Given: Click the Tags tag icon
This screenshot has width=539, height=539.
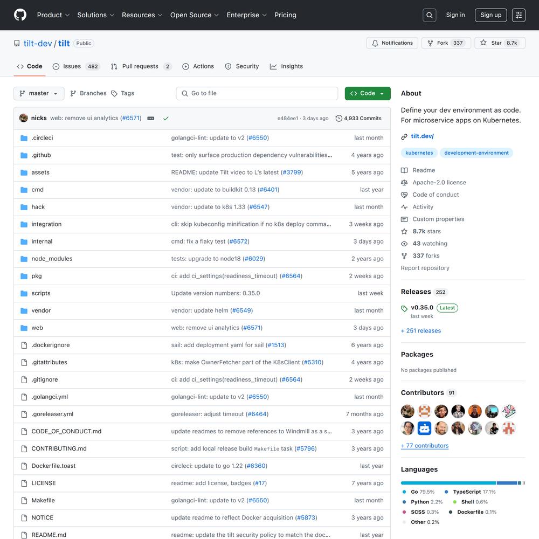Looking at the screenshot, I should (114, 93).
